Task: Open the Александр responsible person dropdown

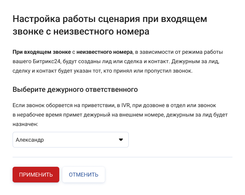Action: click(71, 140)
